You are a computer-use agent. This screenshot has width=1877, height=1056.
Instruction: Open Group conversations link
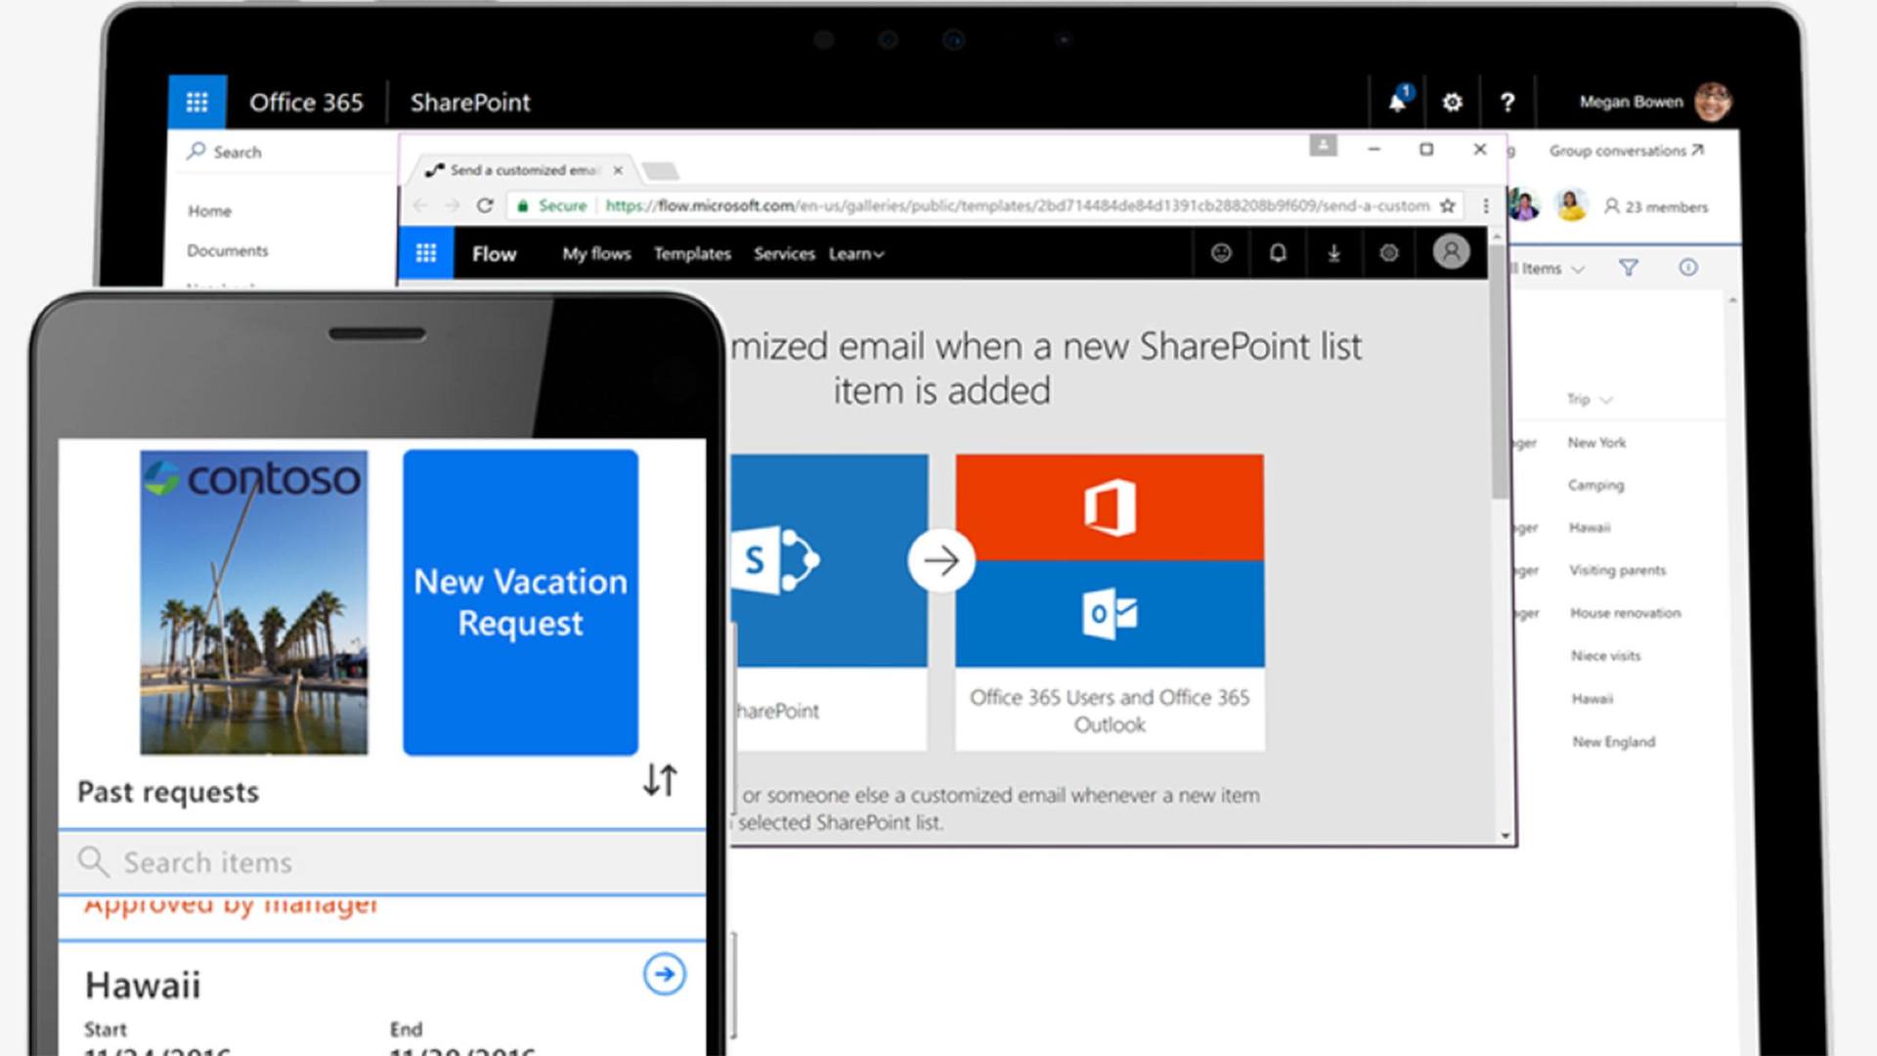pyautogui.click(x=1627, y=151)
